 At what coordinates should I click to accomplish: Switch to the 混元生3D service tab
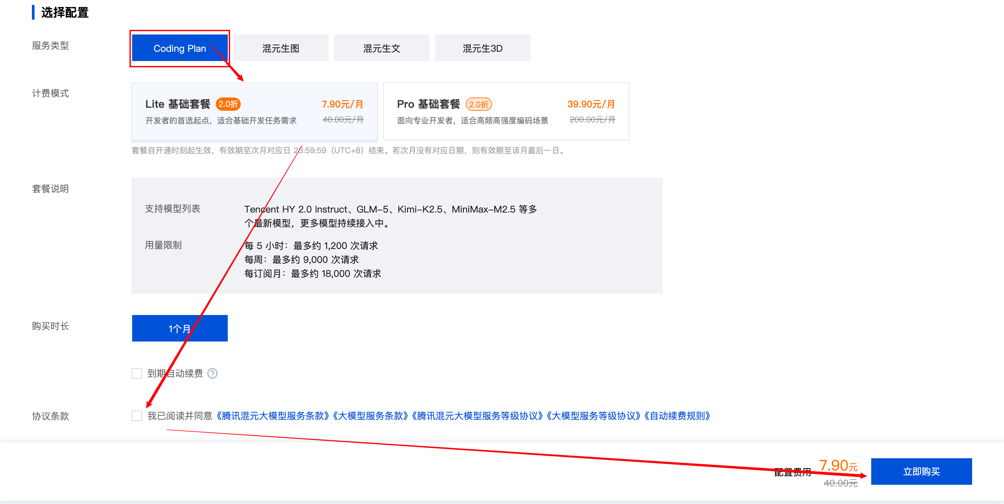[482, 48]
